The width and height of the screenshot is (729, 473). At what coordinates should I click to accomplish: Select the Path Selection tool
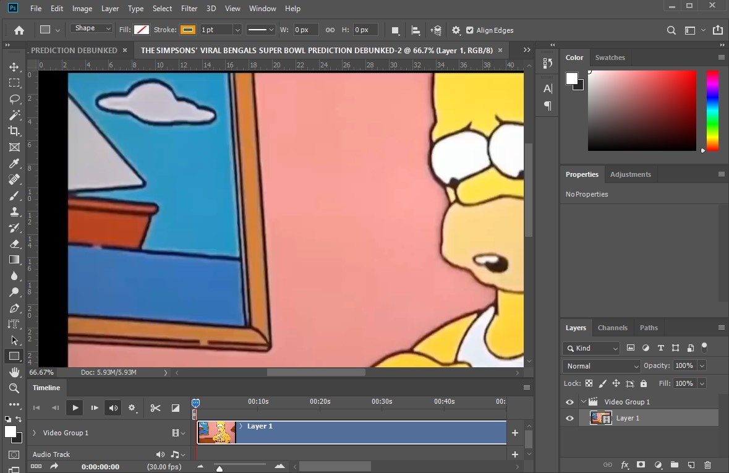coord(14,340)
